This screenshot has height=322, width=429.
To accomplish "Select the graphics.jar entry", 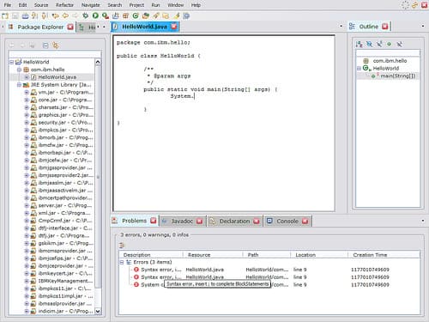I will pyautogui.click(x=65, y=115).
